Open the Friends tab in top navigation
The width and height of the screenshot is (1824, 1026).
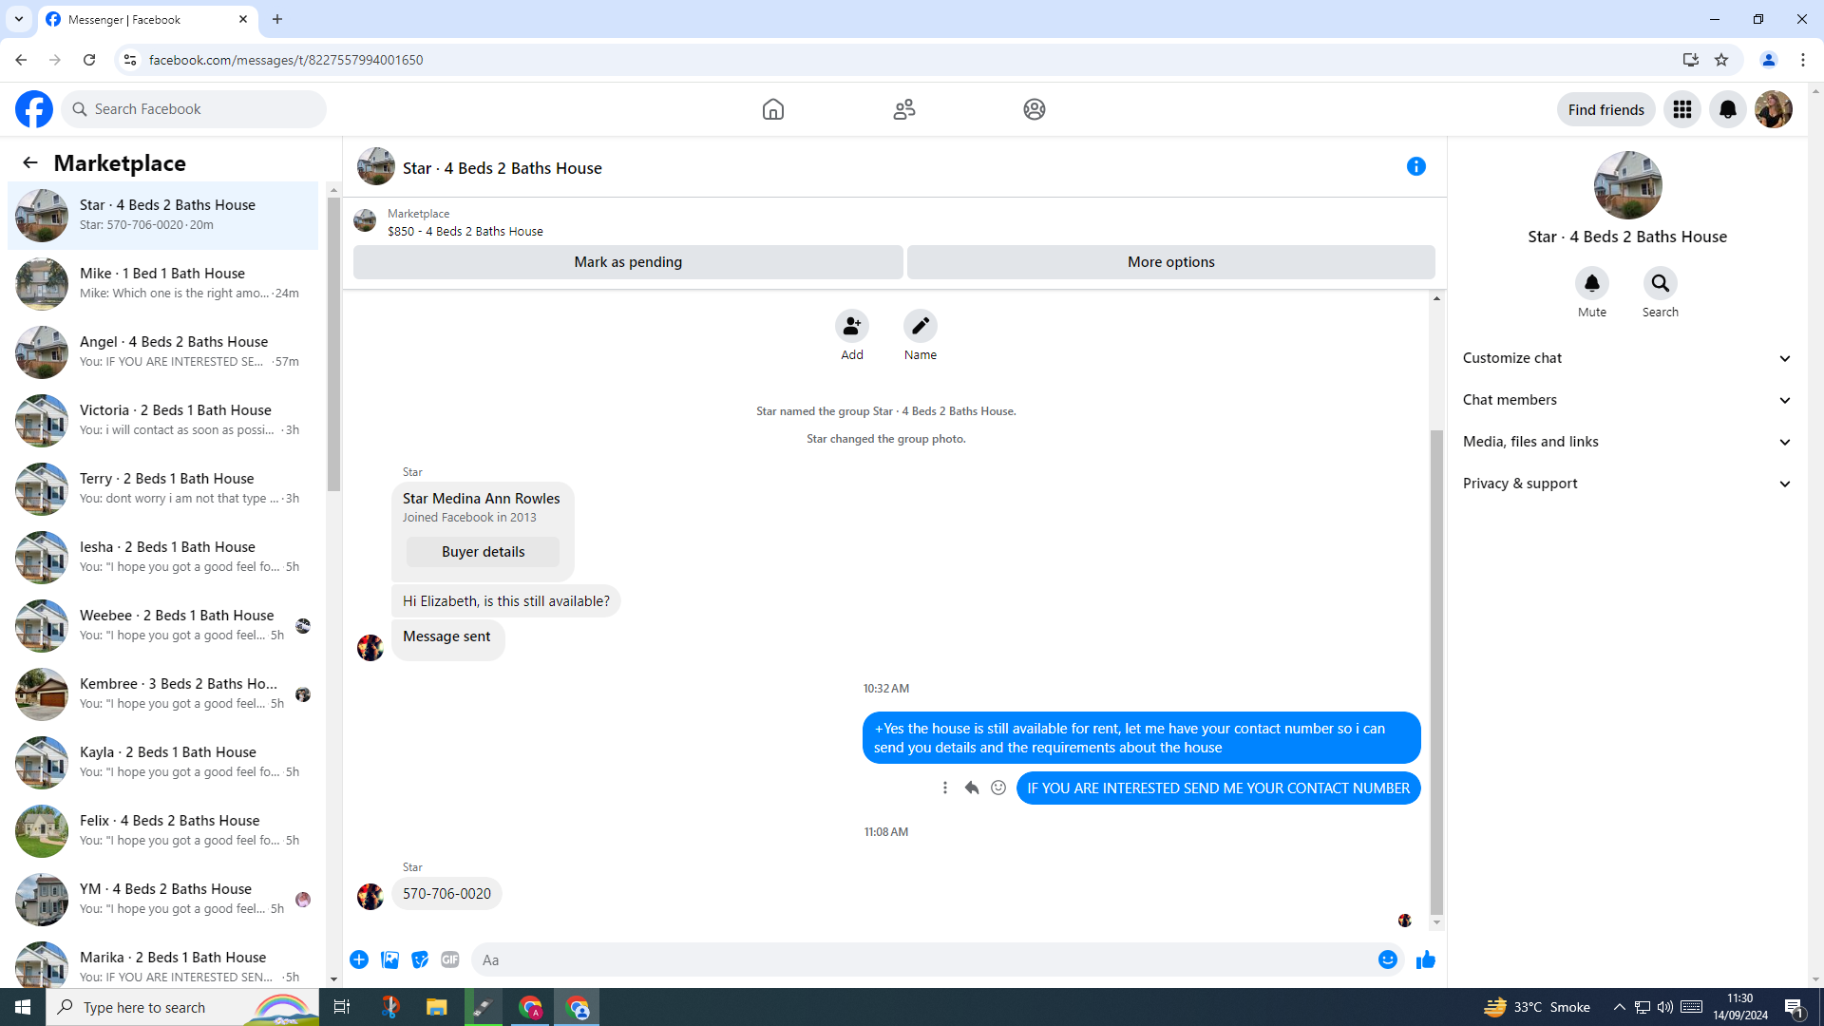pos(903,109)
